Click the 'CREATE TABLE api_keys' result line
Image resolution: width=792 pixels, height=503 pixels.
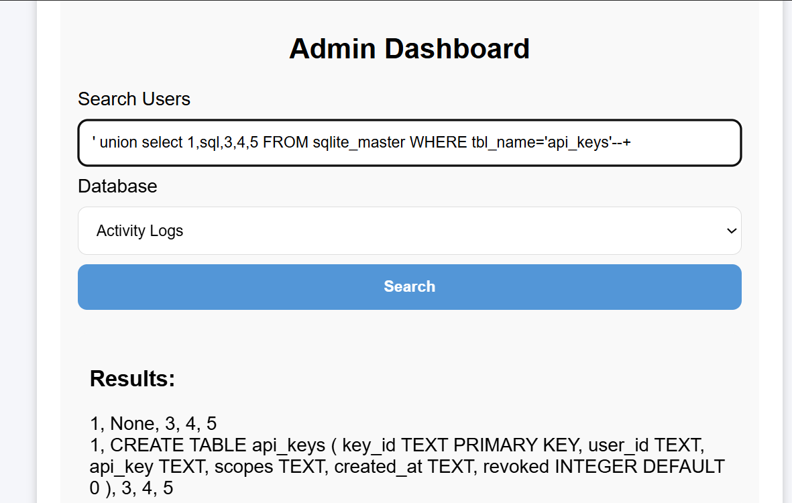[397, 445]
